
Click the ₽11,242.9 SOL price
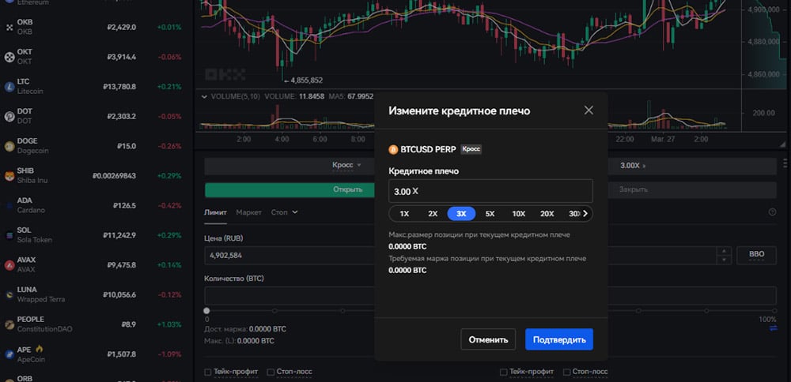coord(119,235)
